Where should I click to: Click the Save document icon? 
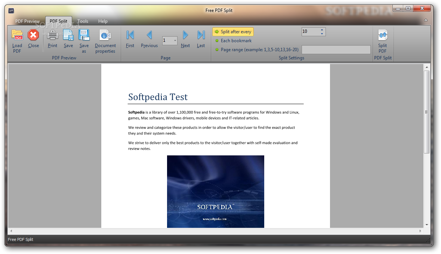pos(68,35)
